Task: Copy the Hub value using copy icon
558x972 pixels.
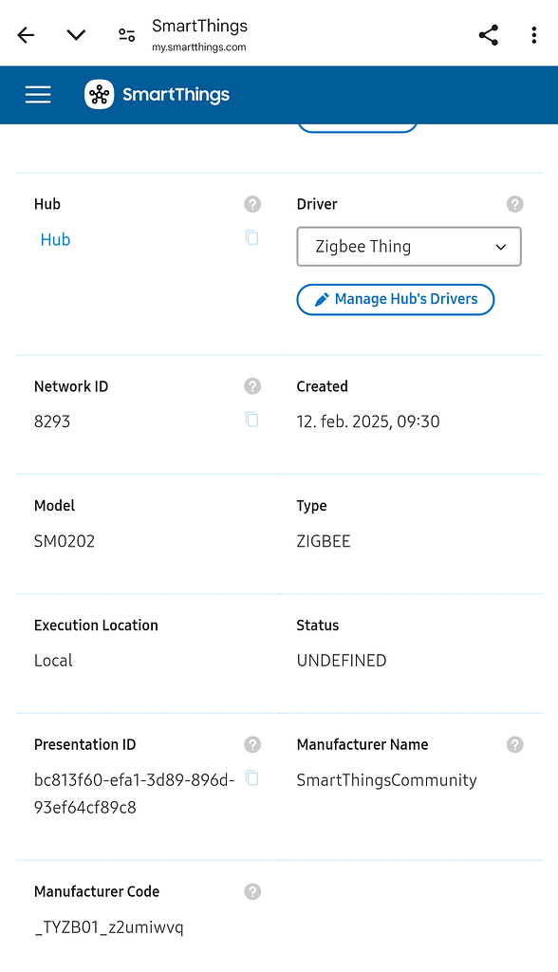Action: tap(251, 238)
